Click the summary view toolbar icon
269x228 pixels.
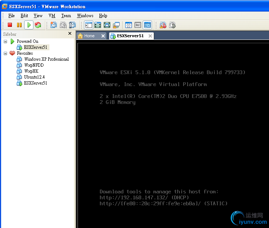[x=129, y=25]
